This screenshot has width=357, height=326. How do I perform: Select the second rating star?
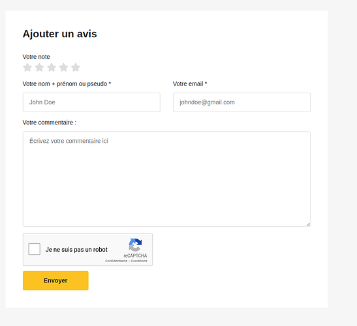click(39, 67)
